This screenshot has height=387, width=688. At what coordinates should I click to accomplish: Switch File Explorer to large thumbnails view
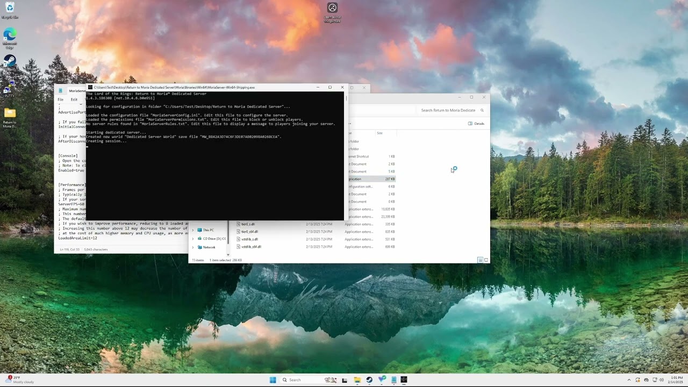click(x=486, y=260)
